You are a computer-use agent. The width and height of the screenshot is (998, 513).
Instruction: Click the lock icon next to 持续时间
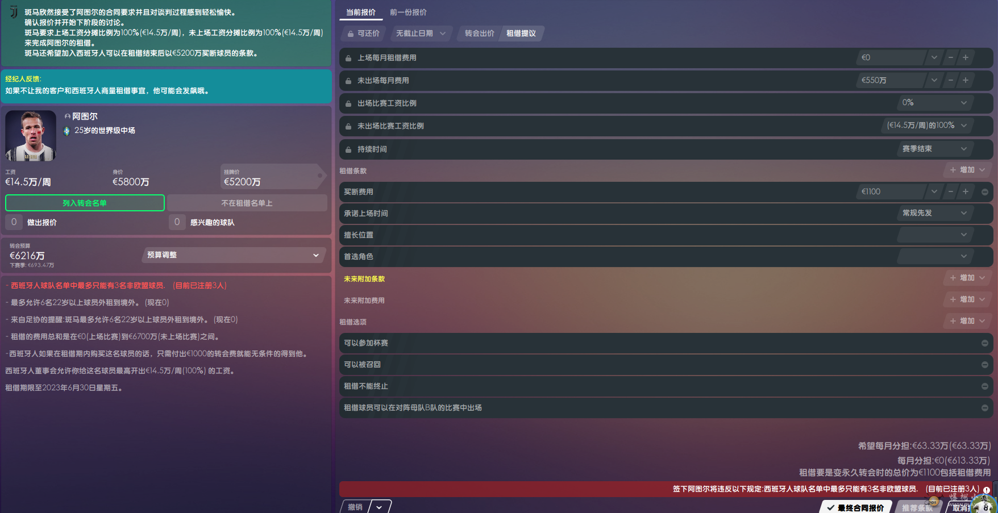(x=348, y=149)
